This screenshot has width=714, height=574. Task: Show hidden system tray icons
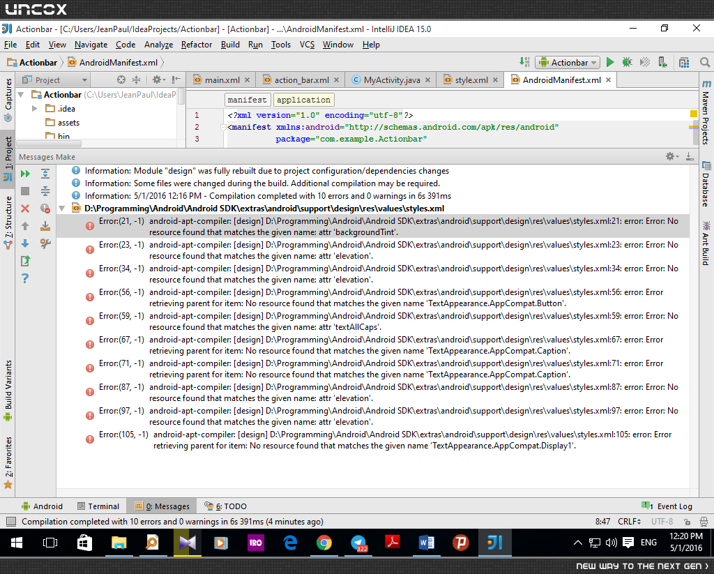[577, 542]
